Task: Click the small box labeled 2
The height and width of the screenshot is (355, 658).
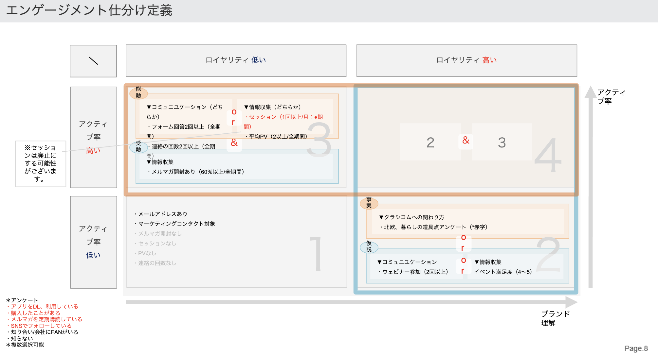Action: click(x=430, y=142)
